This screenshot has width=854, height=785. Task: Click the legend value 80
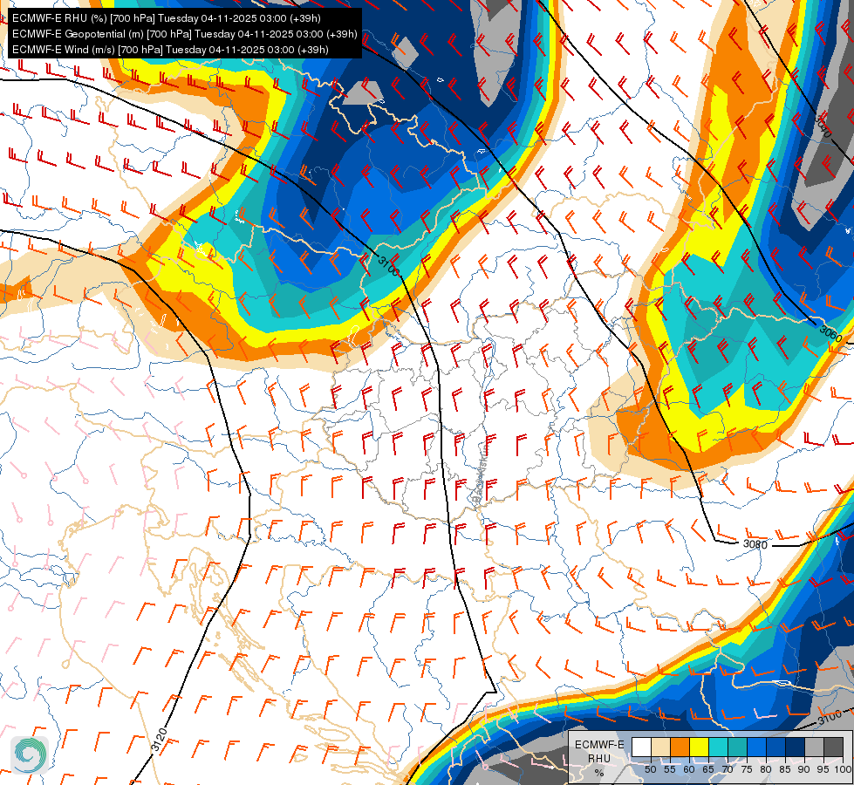pos(766,770)
